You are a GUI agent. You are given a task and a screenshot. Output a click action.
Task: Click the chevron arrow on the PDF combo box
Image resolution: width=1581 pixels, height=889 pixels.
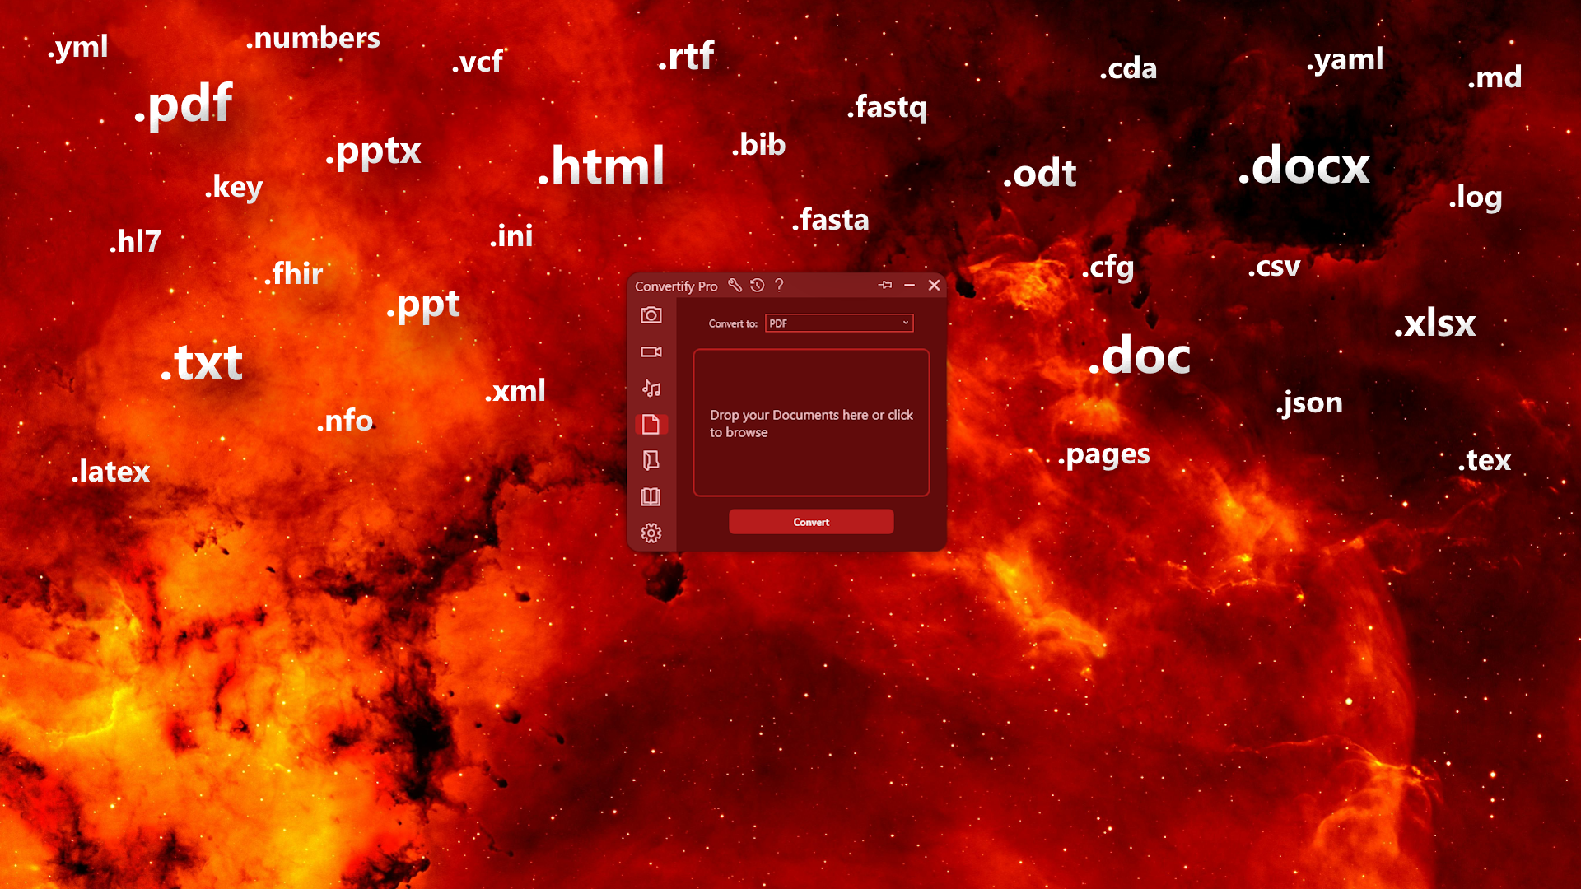[905, 323]
